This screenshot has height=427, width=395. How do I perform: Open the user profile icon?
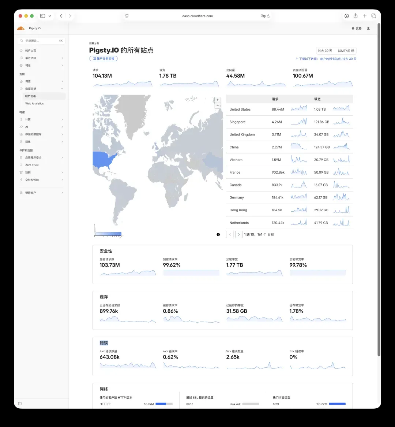[x=368, y=28]
